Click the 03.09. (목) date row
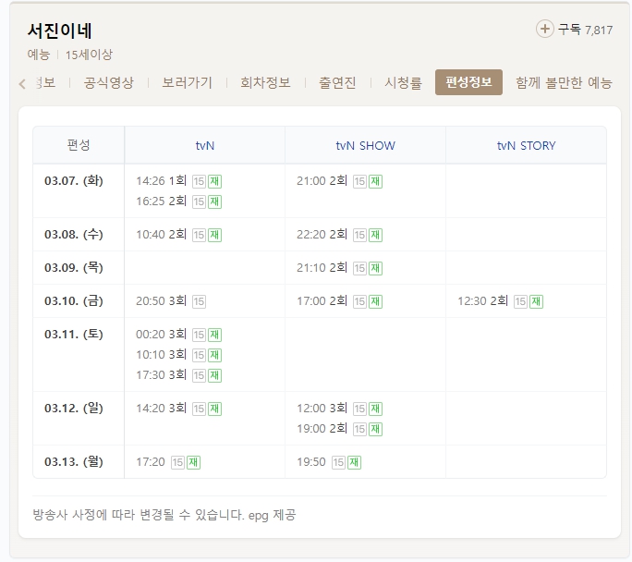The image size is (632, 562). (74, 268)
